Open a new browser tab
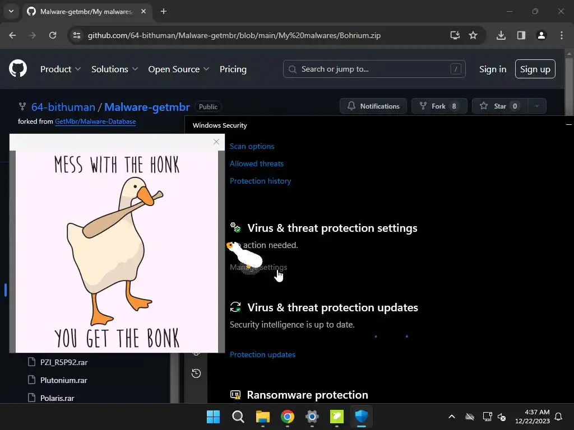574x430 pixels. (164, 11)
